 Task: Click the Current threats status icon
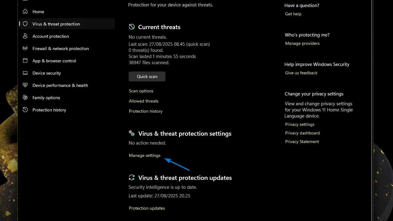point(132,27)
